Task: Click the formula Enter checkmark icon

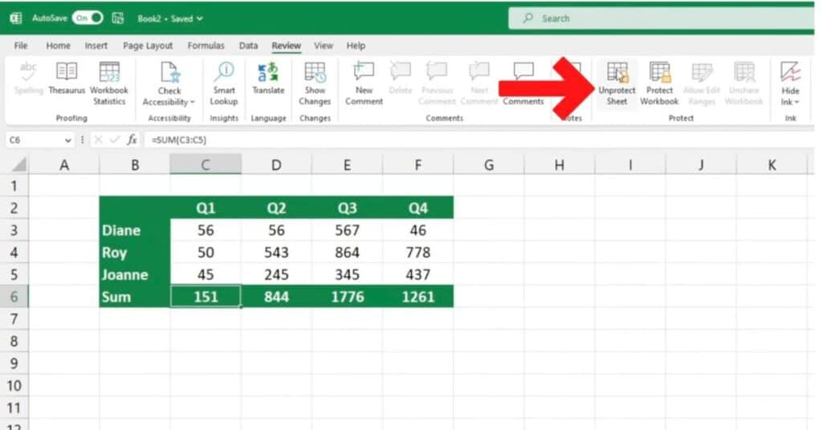Action: click(115, 140)
